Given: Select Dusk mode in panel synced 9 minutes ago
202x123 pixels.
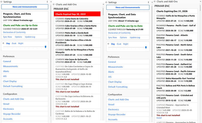Looking at the screenshot, I should pyautogui.click(x=14, y=44).
